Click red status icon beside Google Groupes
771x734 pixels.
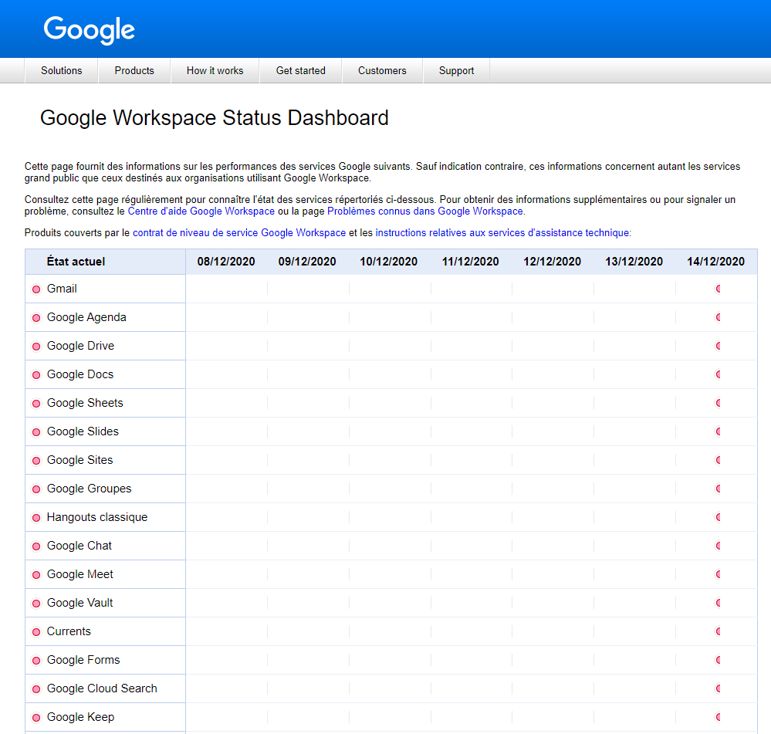click(x=36, y=489)
